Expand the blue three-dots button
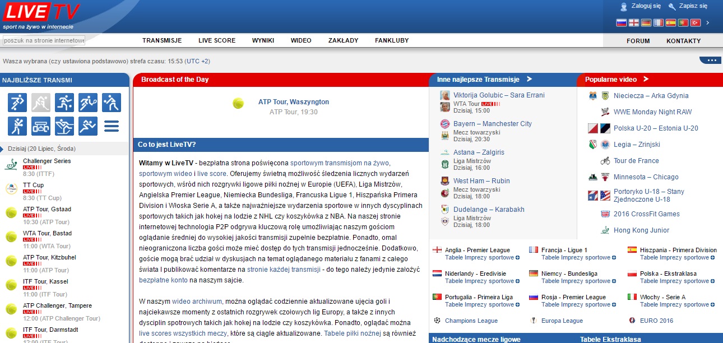Screen dimensions: 723x343 click(710, 61)
